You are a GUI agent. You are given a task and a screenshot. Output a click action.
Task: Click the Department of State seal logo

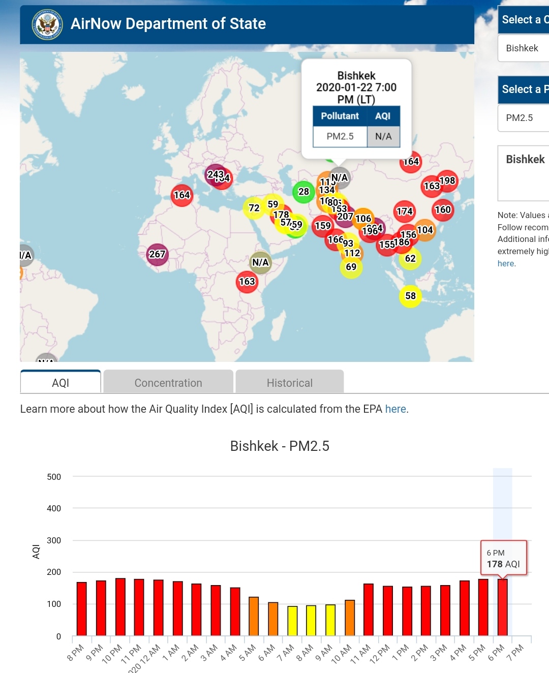point(47,24)
